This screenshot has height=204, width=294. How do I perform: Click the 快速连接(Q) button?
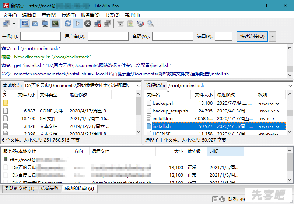tap(252, 36)
